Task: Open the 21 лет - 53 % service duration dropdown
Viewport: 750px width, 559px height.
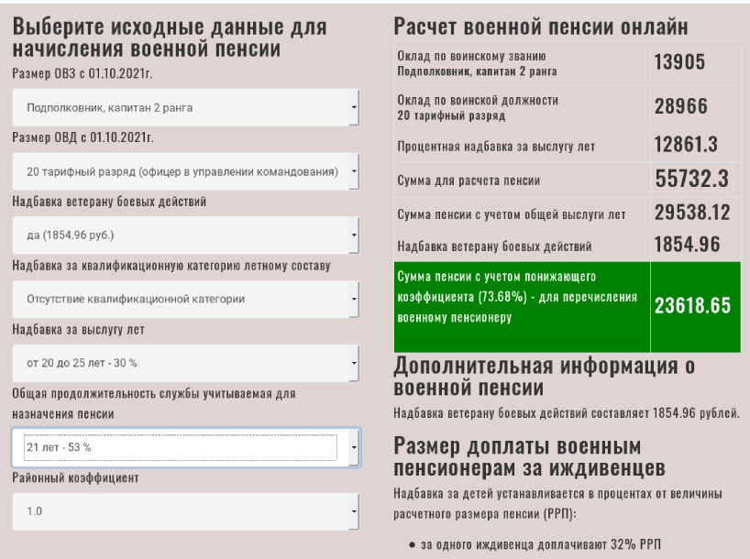Action: (185, 447)
